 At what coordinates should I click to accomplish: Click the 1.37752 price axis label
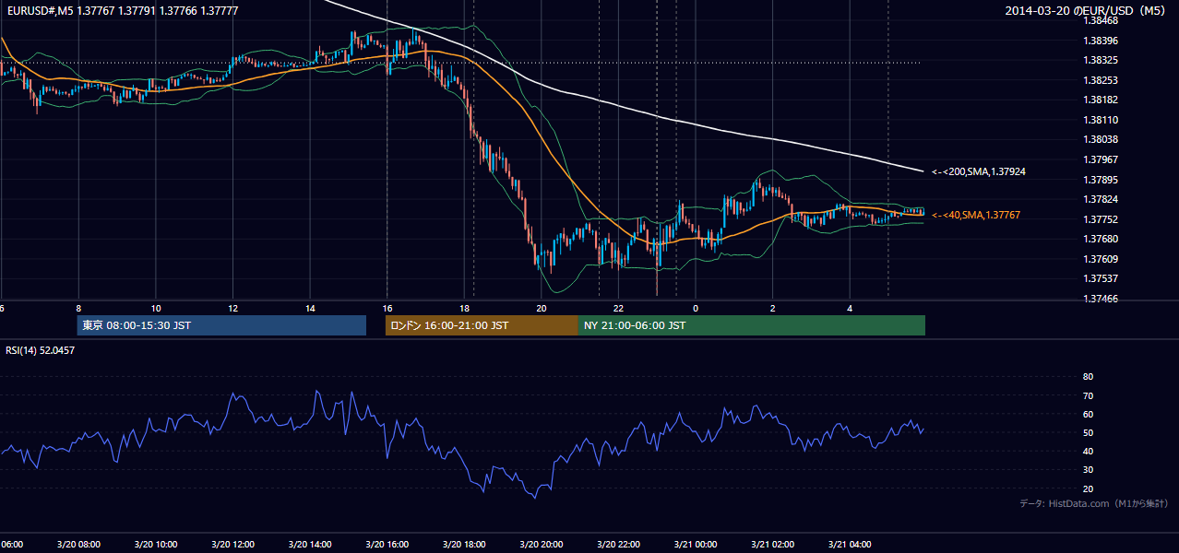pyautogui.click(x=1101, y=219)
